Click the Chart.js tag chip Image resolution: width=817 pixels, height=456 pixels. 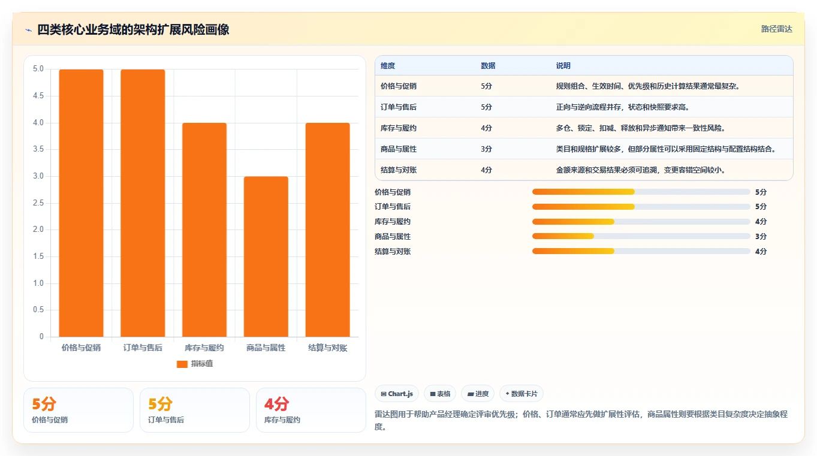coord(397,394)
